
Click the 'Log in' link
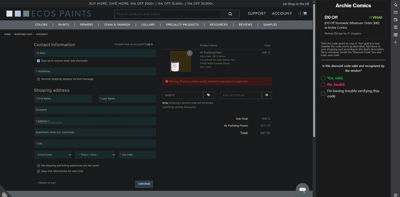pyautogui.click(x=149, y=44)
